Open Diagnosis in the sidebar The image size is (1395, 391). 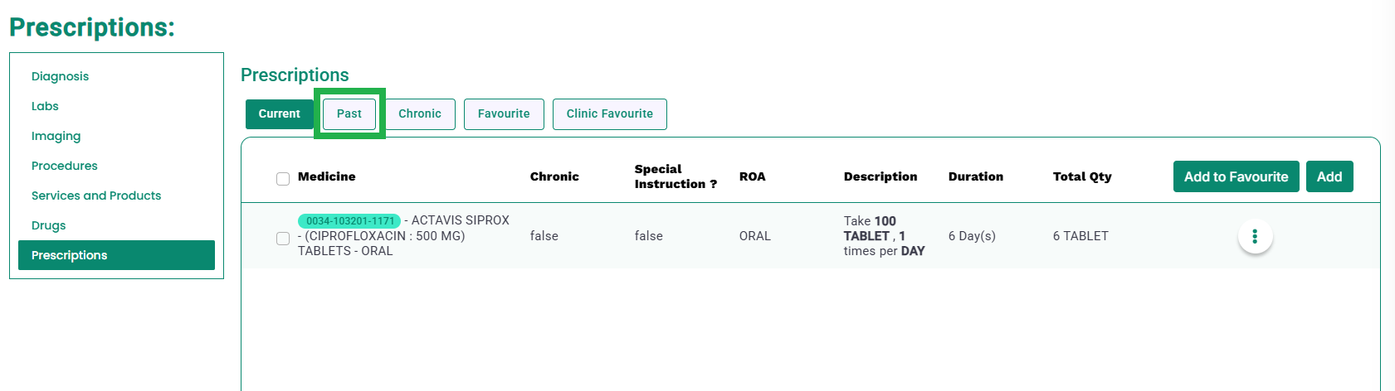click(60, 76)
